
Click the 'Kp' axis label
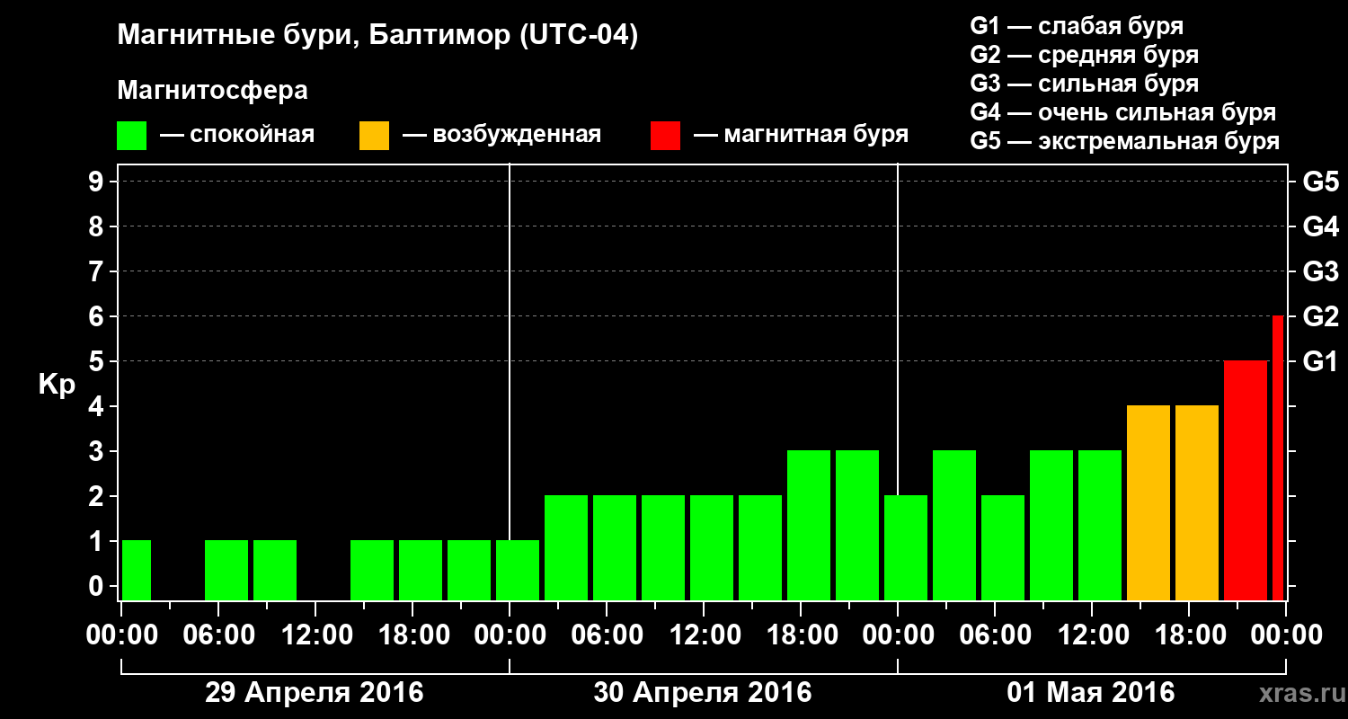pyautogui.click(x=56, y=385)
